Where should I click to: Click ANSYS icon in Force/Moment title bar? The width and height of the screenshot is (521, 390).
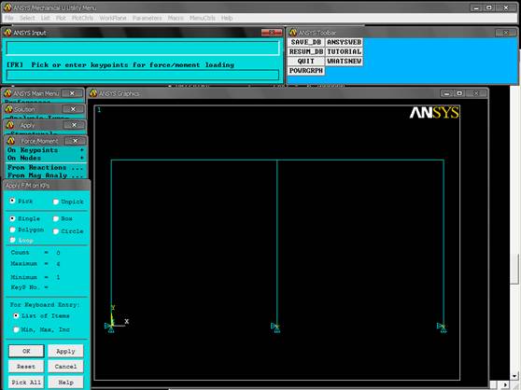[x=11, y=141]
